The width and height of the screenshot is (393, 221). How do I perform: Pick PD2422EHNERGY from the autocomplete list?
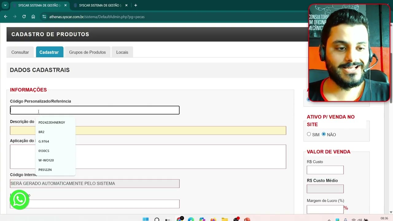coord(55,122)
